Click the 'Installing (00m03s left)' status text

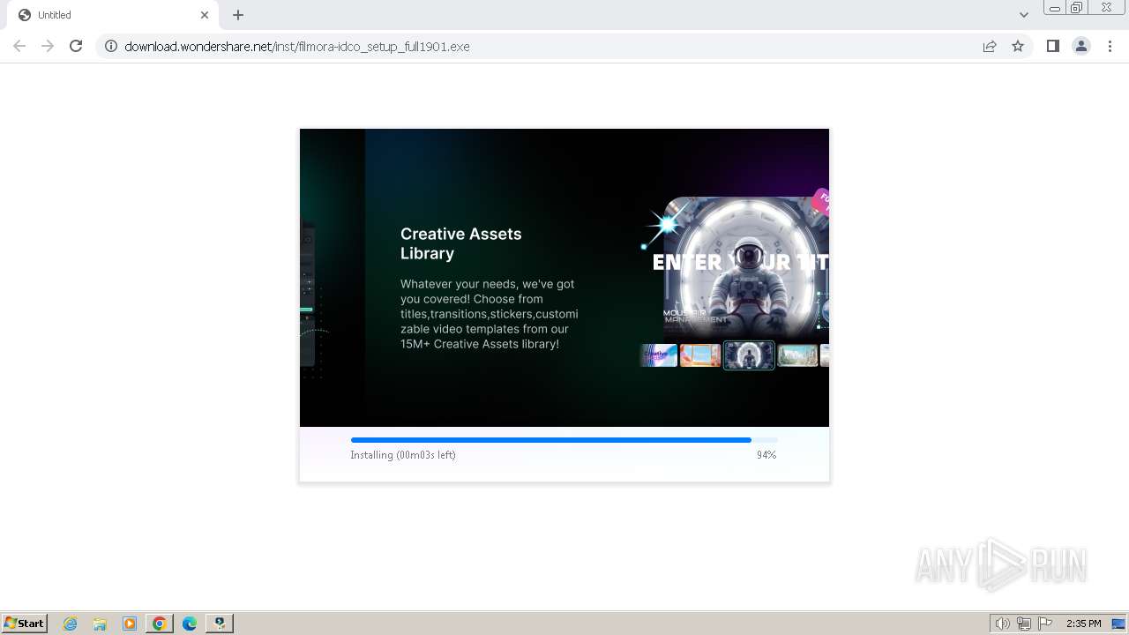(x=403, y=455)
